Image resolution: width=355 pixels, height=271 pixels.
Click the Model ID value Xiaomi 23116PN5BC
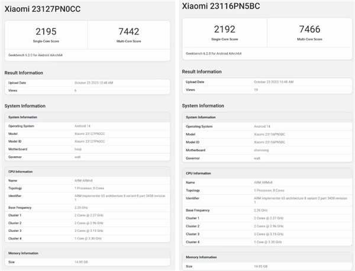[270, 143]
